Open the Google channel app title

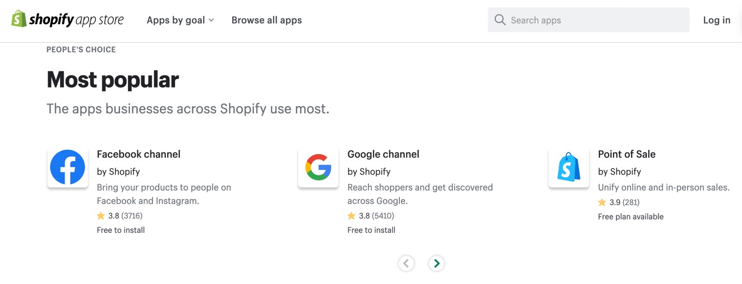[383, 154]
